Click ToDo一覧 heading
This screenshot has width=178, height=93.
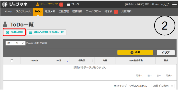point(22,25)
